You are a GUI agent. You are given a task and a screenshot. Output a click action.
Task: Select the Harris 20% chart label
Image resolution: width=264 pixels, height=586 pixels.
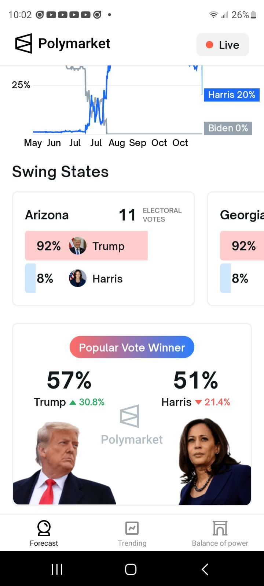pyautogui.click(x=232, y=95)
